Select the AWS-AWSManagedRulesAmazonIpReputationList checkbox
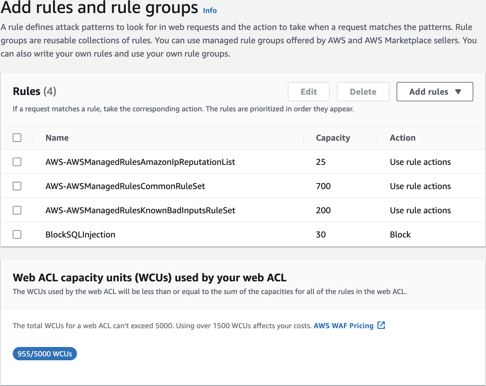Viewport: 486px width, 386px height. 17,162
